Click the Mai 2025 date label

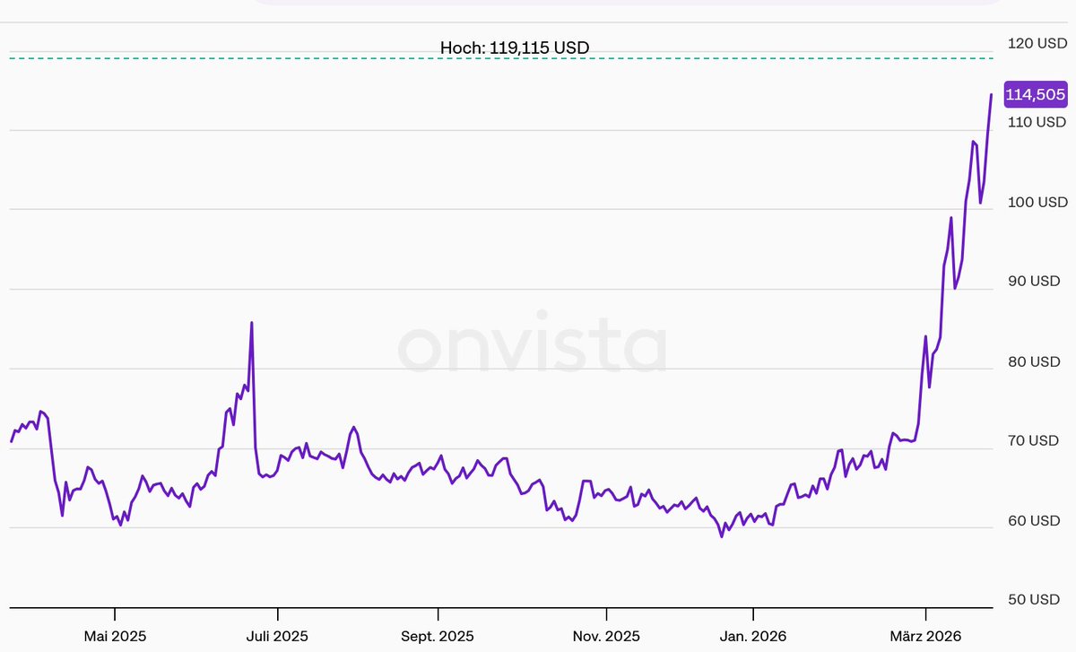point(115,636)
